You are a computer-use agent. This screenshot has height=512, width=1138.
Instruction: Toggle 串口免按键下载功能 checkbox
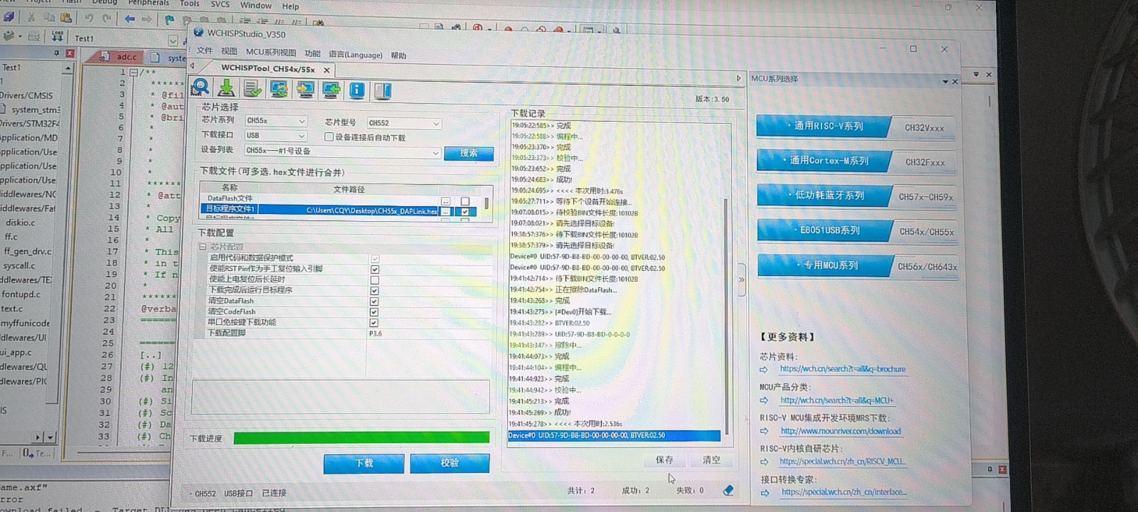click(374, 323)
